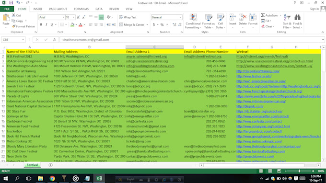Open the www.metrocookingdc.com link
The width and height of the screenshot is (326, 183).
[x=259, y=141]
